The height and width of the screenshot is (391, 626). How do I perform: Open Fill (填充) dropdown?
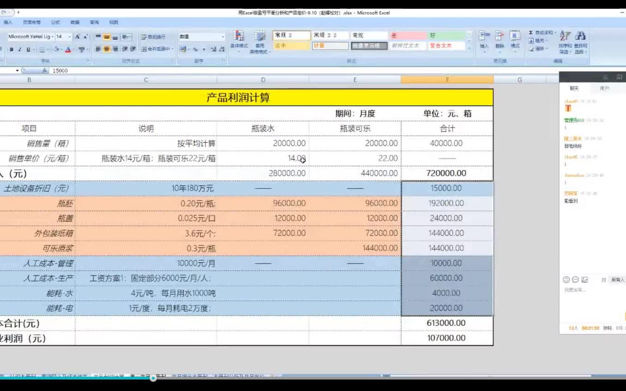coord(538,40)
